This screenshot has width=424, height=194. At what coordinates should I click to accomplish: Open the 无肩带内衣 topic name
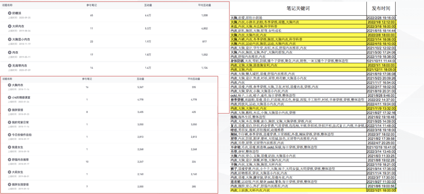(20, 66)
